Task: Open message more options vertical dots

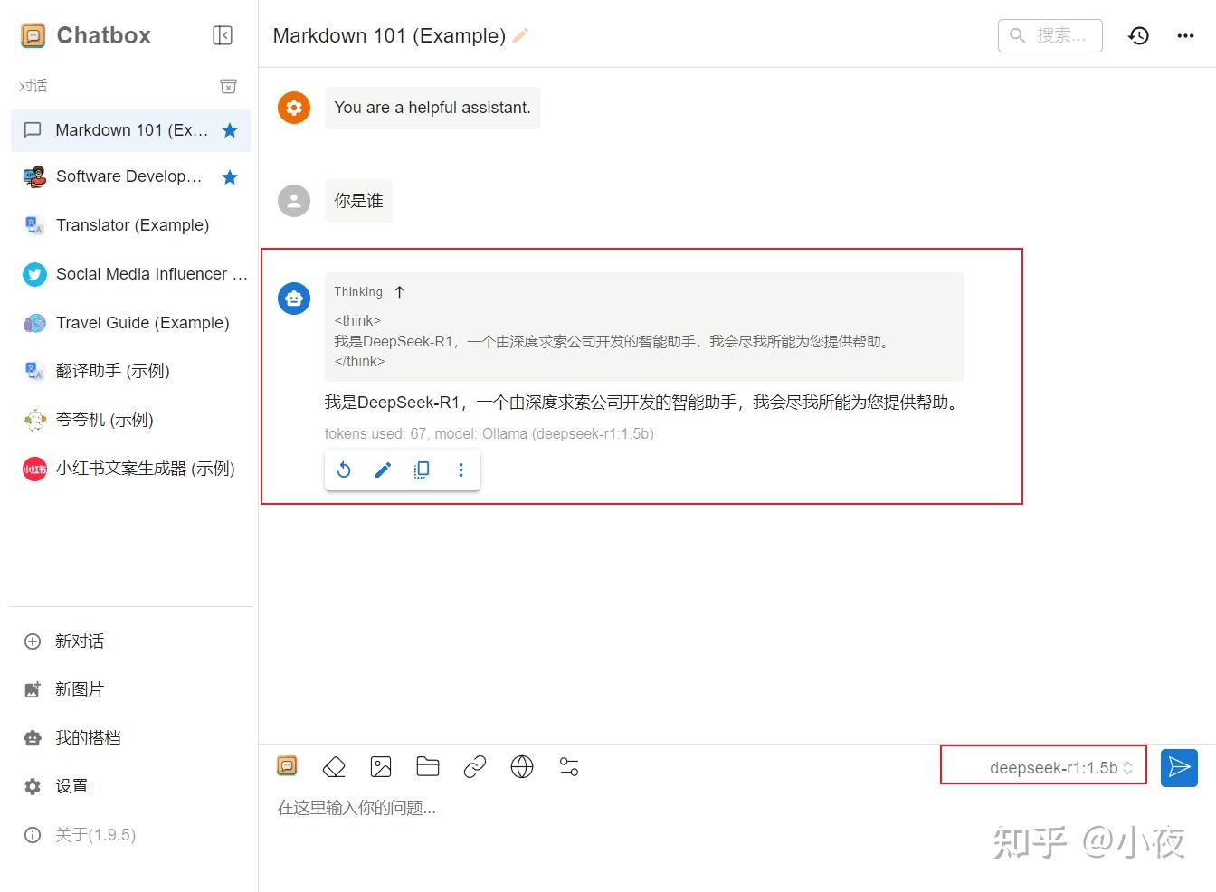Action: 461,470
